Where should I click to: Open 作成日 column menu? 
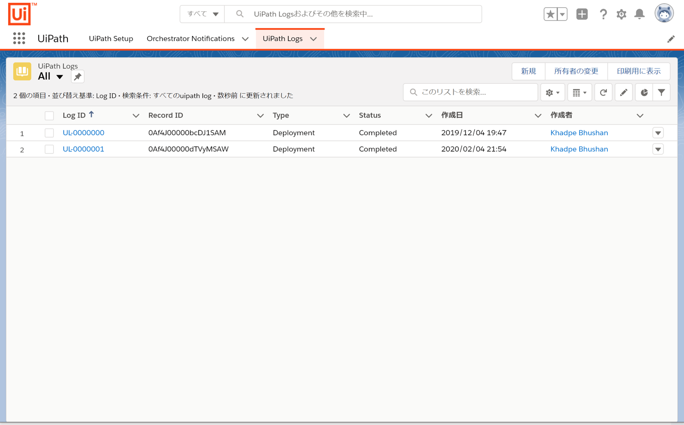click(x=538, y=116)
